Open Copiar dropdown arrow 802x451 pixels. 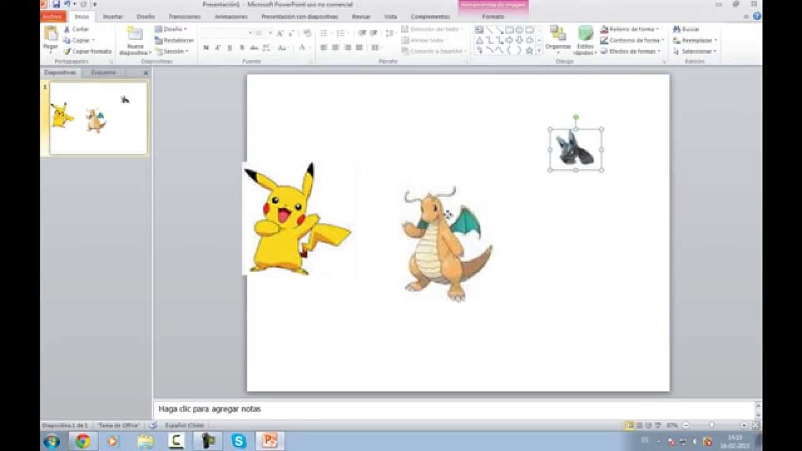pyautogui.click(x=93, y=41)
